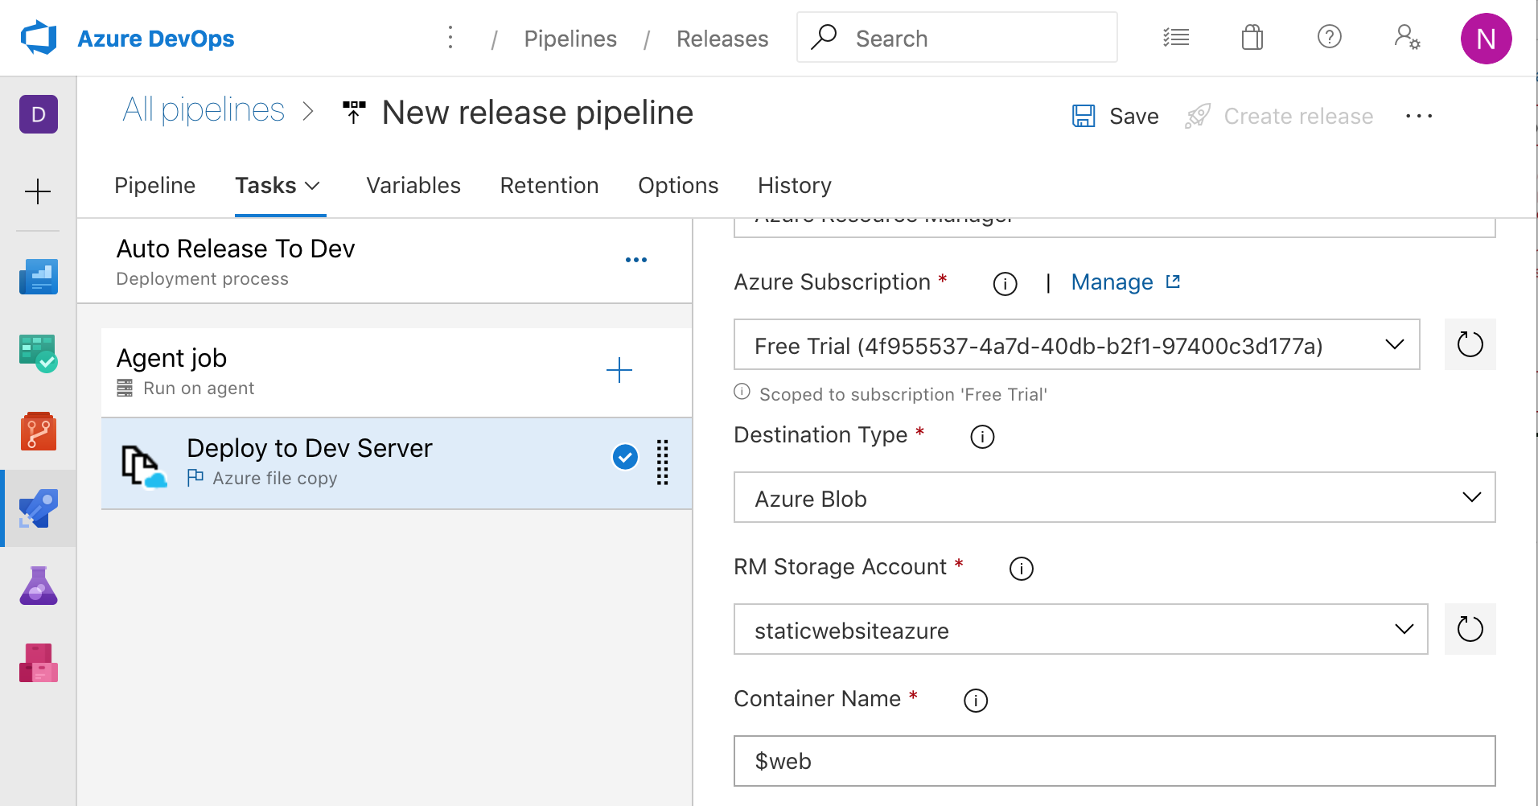1538x806 pixels.
Task: Click the Save button label
Action: 1134,117
